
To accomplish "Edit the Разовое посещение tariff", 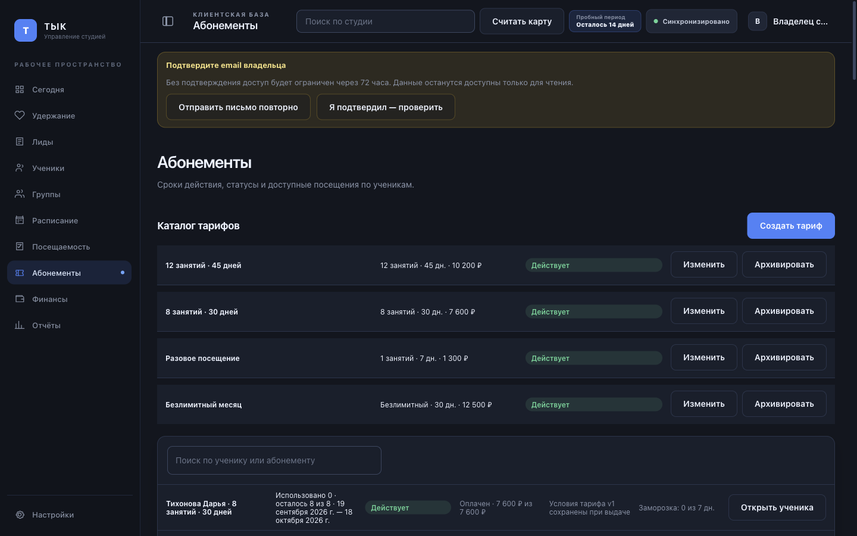I will pos(704,357).
